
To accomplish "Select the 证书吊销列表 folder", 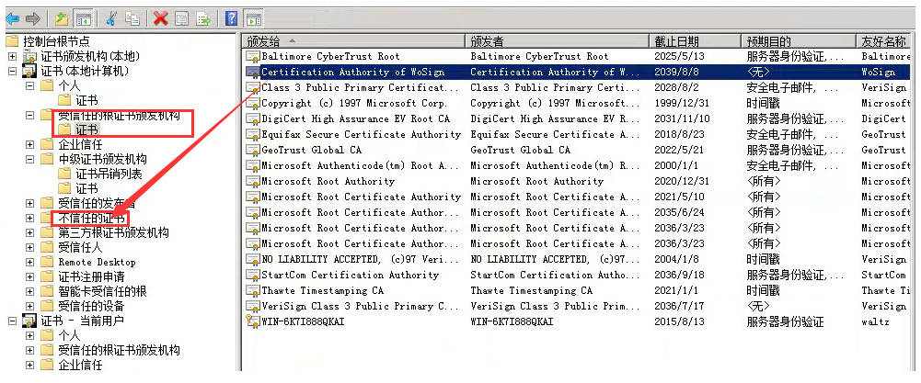I will 109,174.
